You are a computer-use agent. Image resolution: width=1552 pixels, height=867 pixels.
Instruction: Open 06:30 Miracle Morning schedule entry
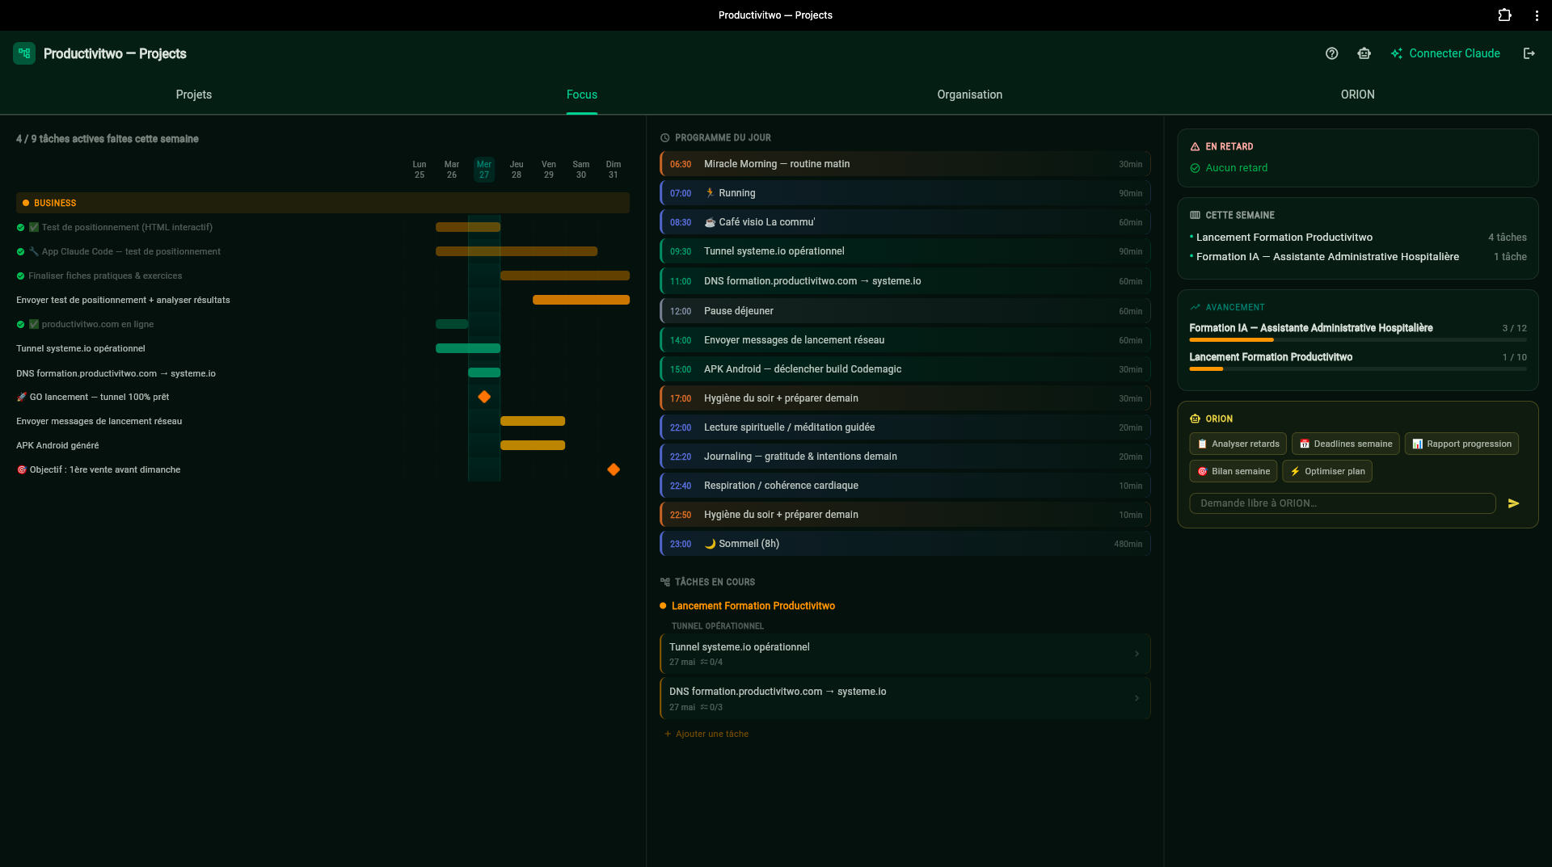point(905,164)
